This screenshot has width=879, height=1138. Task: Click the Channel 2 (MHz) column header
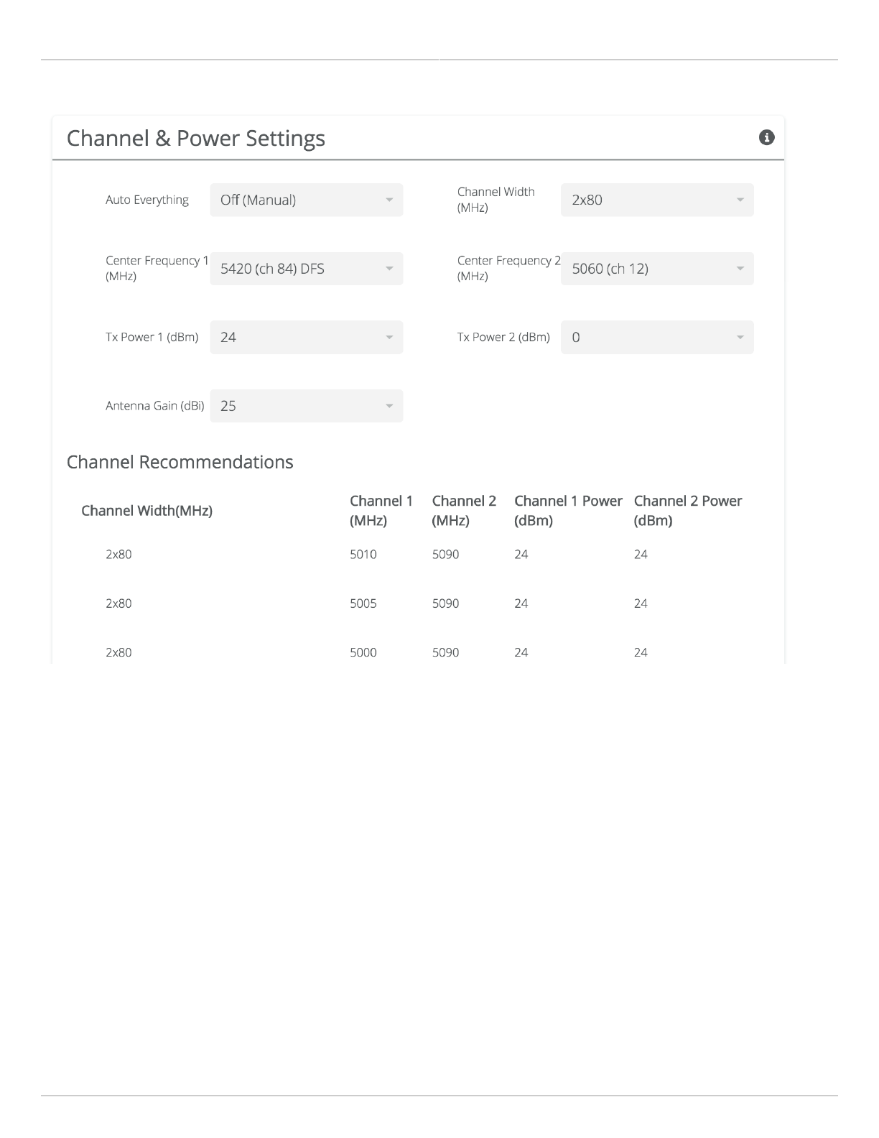464,511
